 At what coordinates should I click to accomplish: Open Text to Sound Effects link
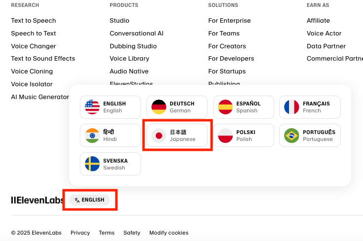point(43,59)
